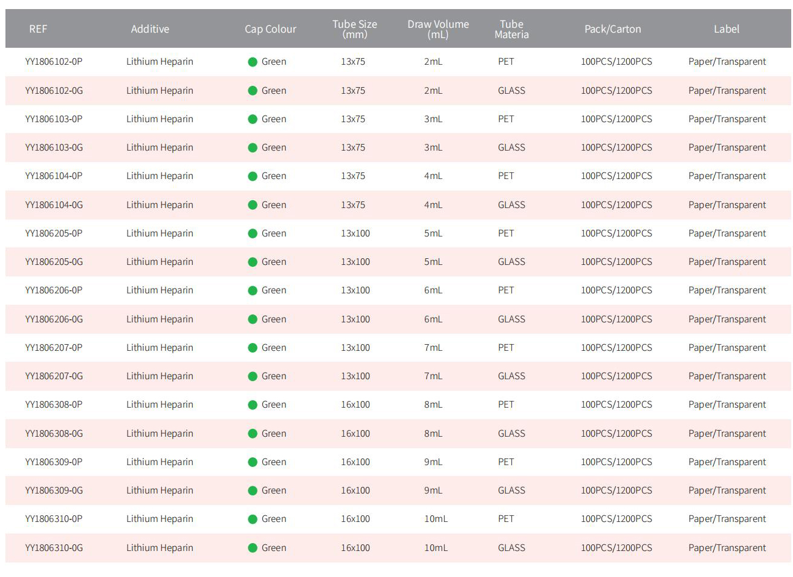Select reference YY1806207-0G

[x=54, y=376]
